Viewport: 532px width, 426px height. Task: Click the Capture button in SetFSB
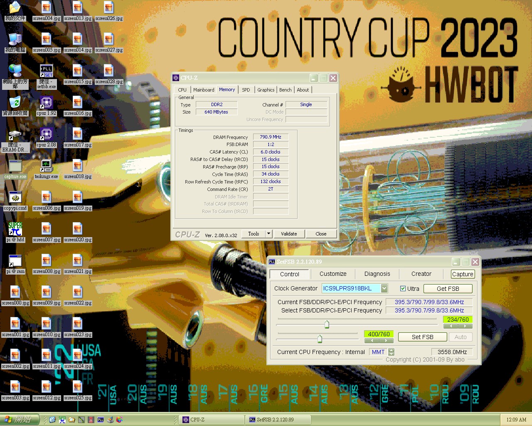(x=463, y=274)
